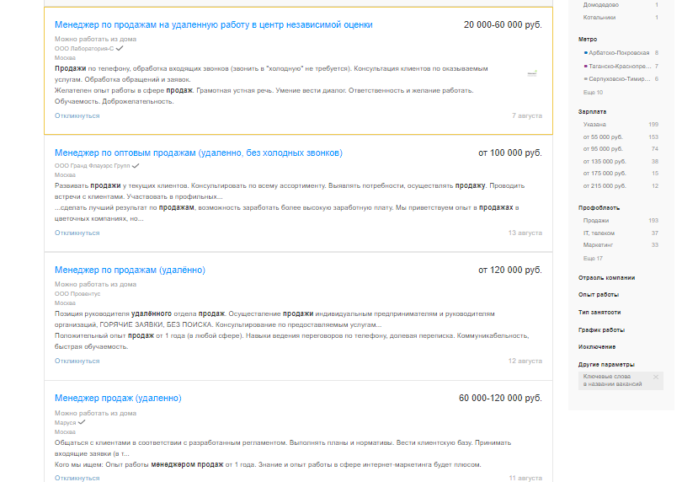The width and height of the screenshot is (698, 482).
Task: Click the 'Другие параметры' filter heading
Action: (606, 364)
